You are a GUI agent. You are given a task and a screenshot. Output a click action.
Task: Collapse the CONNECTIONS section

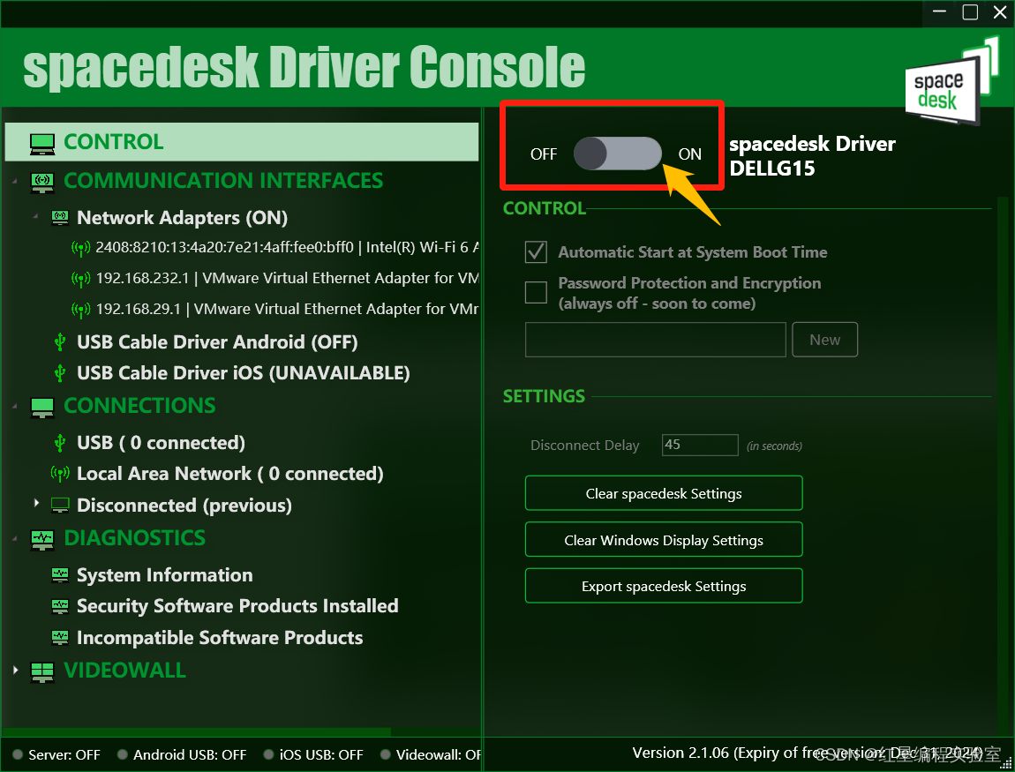(15, 407)
